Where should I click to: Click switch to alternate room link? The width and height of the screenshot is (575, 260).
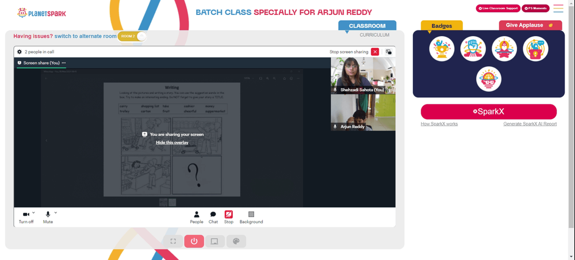point(85,36)
